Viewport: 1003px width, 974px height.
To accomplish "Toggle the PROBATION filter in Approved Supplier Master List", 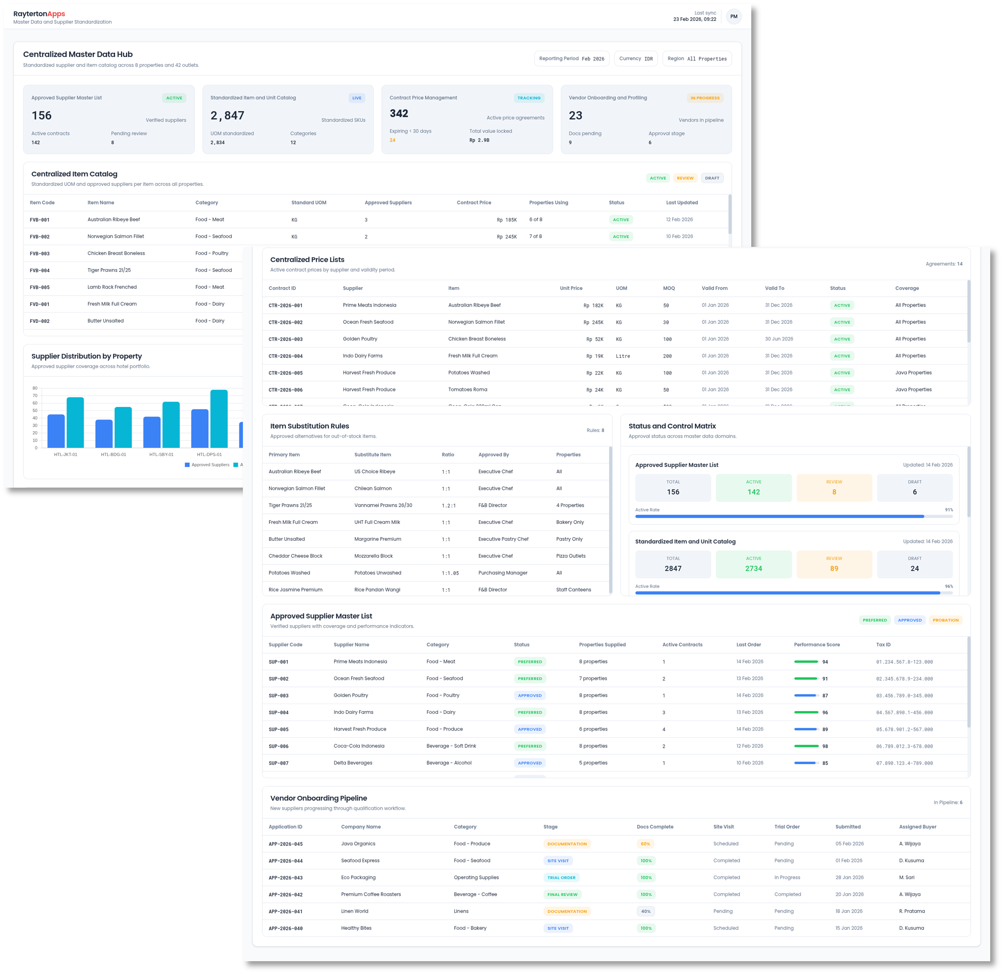I will coord(946,620).
